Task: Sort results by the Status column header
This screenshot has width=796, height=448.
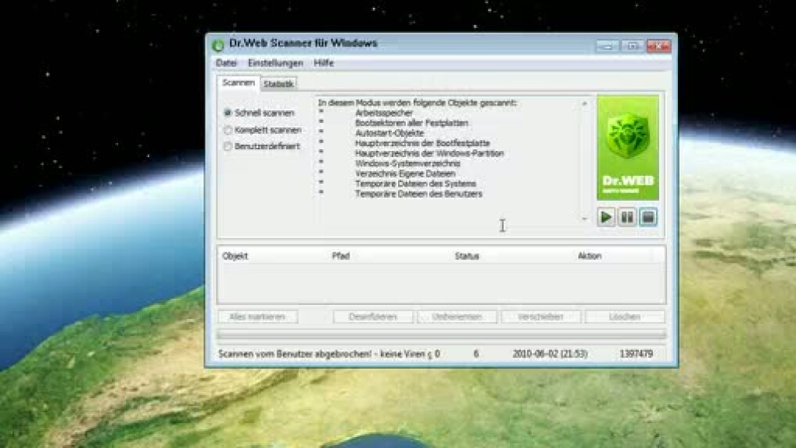Action: [467, 256]
